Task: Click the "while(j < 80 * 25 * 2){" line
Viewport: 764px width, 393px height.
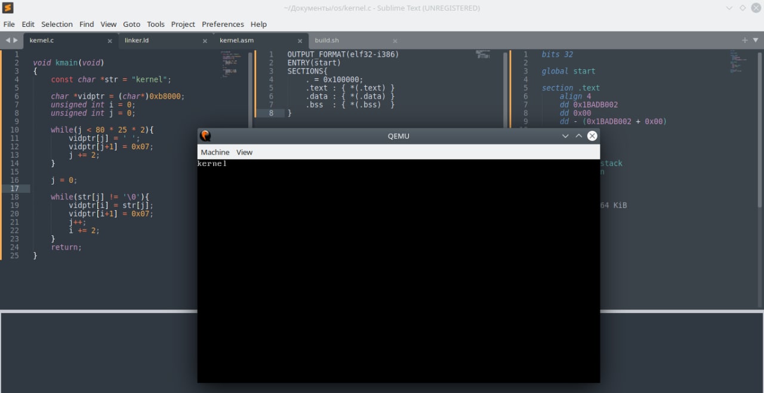Action: tap(102, 130)
